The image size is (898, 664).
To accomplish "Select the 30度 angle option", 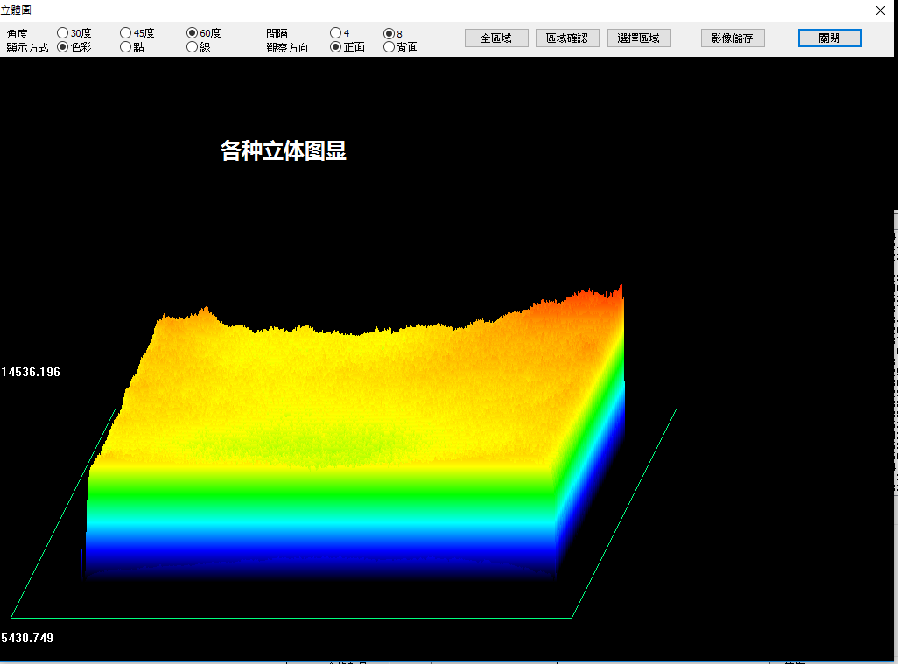I will (x=63, y=33).
